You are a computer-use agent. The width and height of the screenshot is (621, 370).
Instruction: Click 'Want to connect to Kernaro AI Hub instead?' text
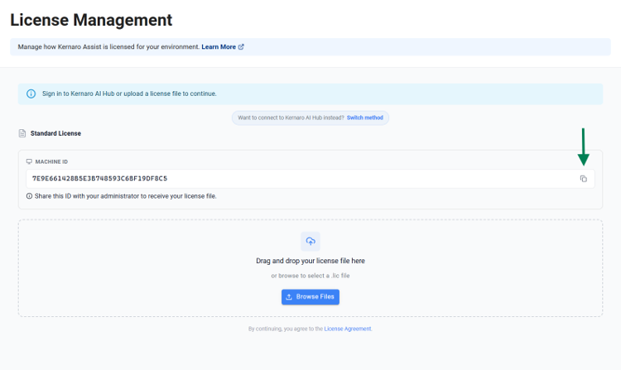[291, 118]
